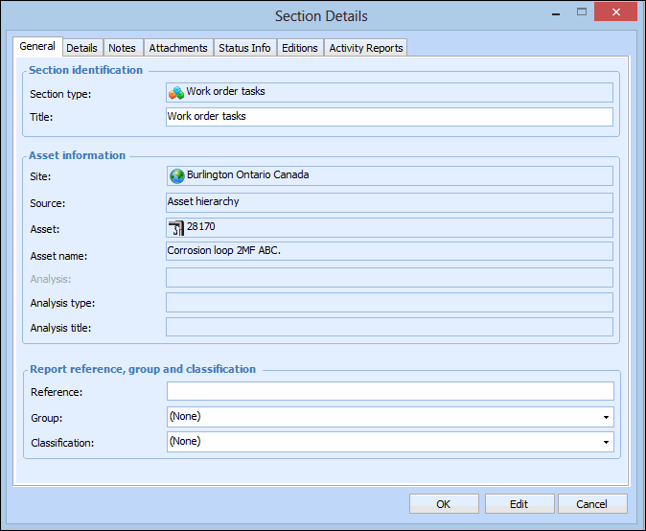This screenshot has width=646, height=531.
Task: Click the Edit button
Action: pos(519,504)
